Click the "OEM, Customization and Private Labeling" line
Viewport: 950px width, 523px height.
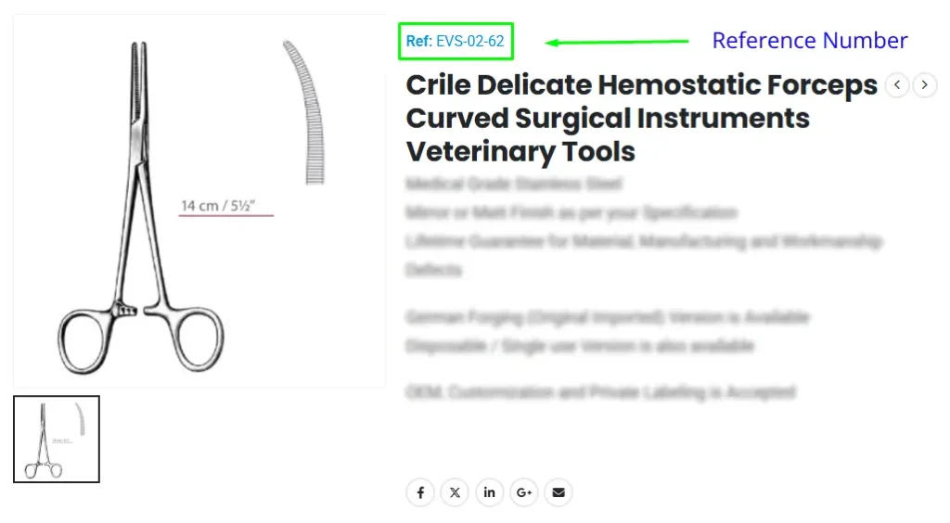[600, 392]
